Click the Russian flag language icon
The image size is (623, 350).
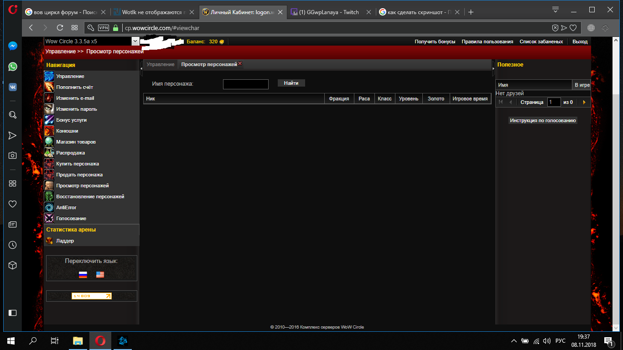click(x=83, y=275)
